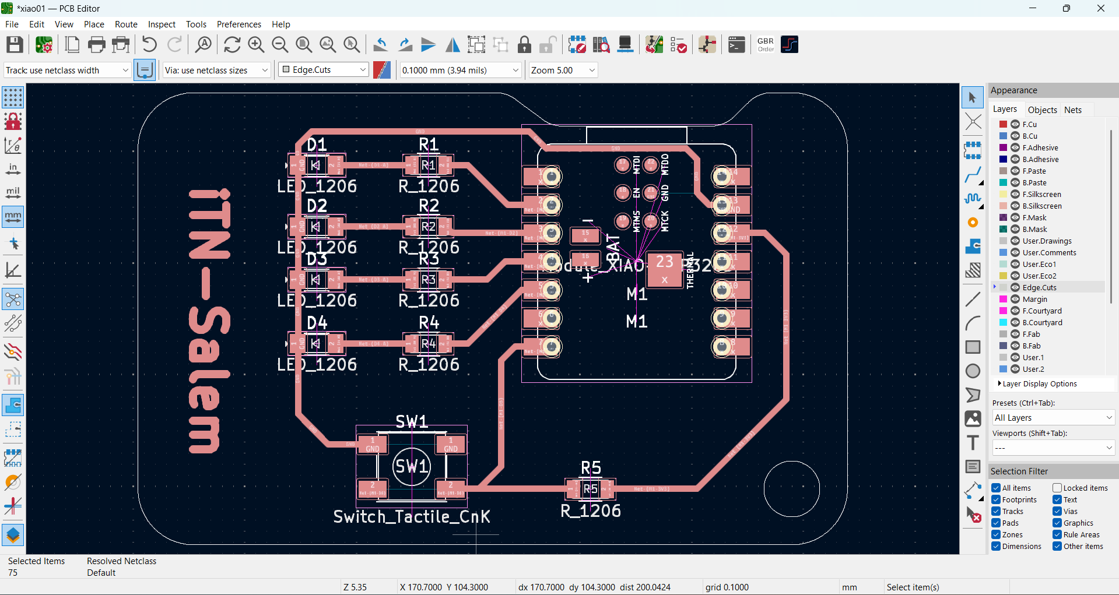The image size is (1119, 595).
Task: Select the B.Mask layer row
Action: (x=1050, y=229)
